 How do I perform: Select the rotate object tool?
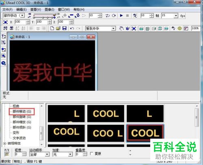click(127, 28)
